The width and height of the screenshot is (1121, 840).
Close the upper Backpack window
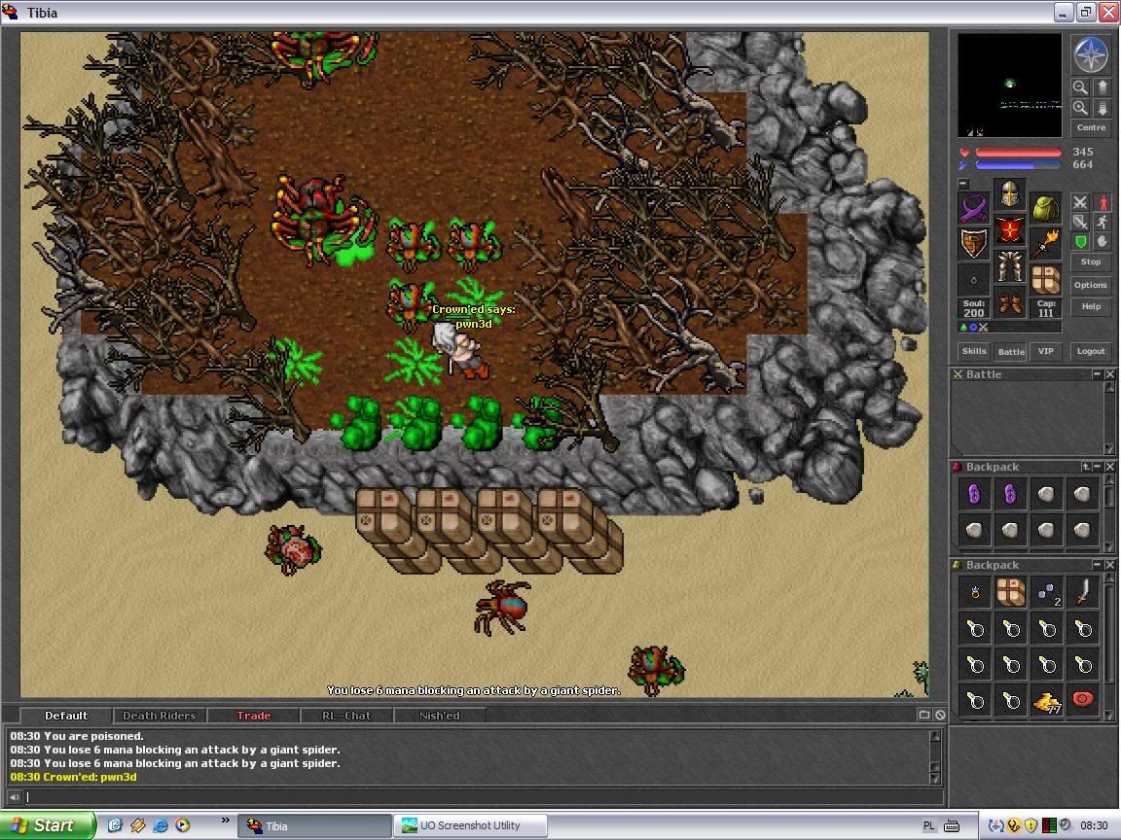pyautogui.click(x=1109, y=467)
